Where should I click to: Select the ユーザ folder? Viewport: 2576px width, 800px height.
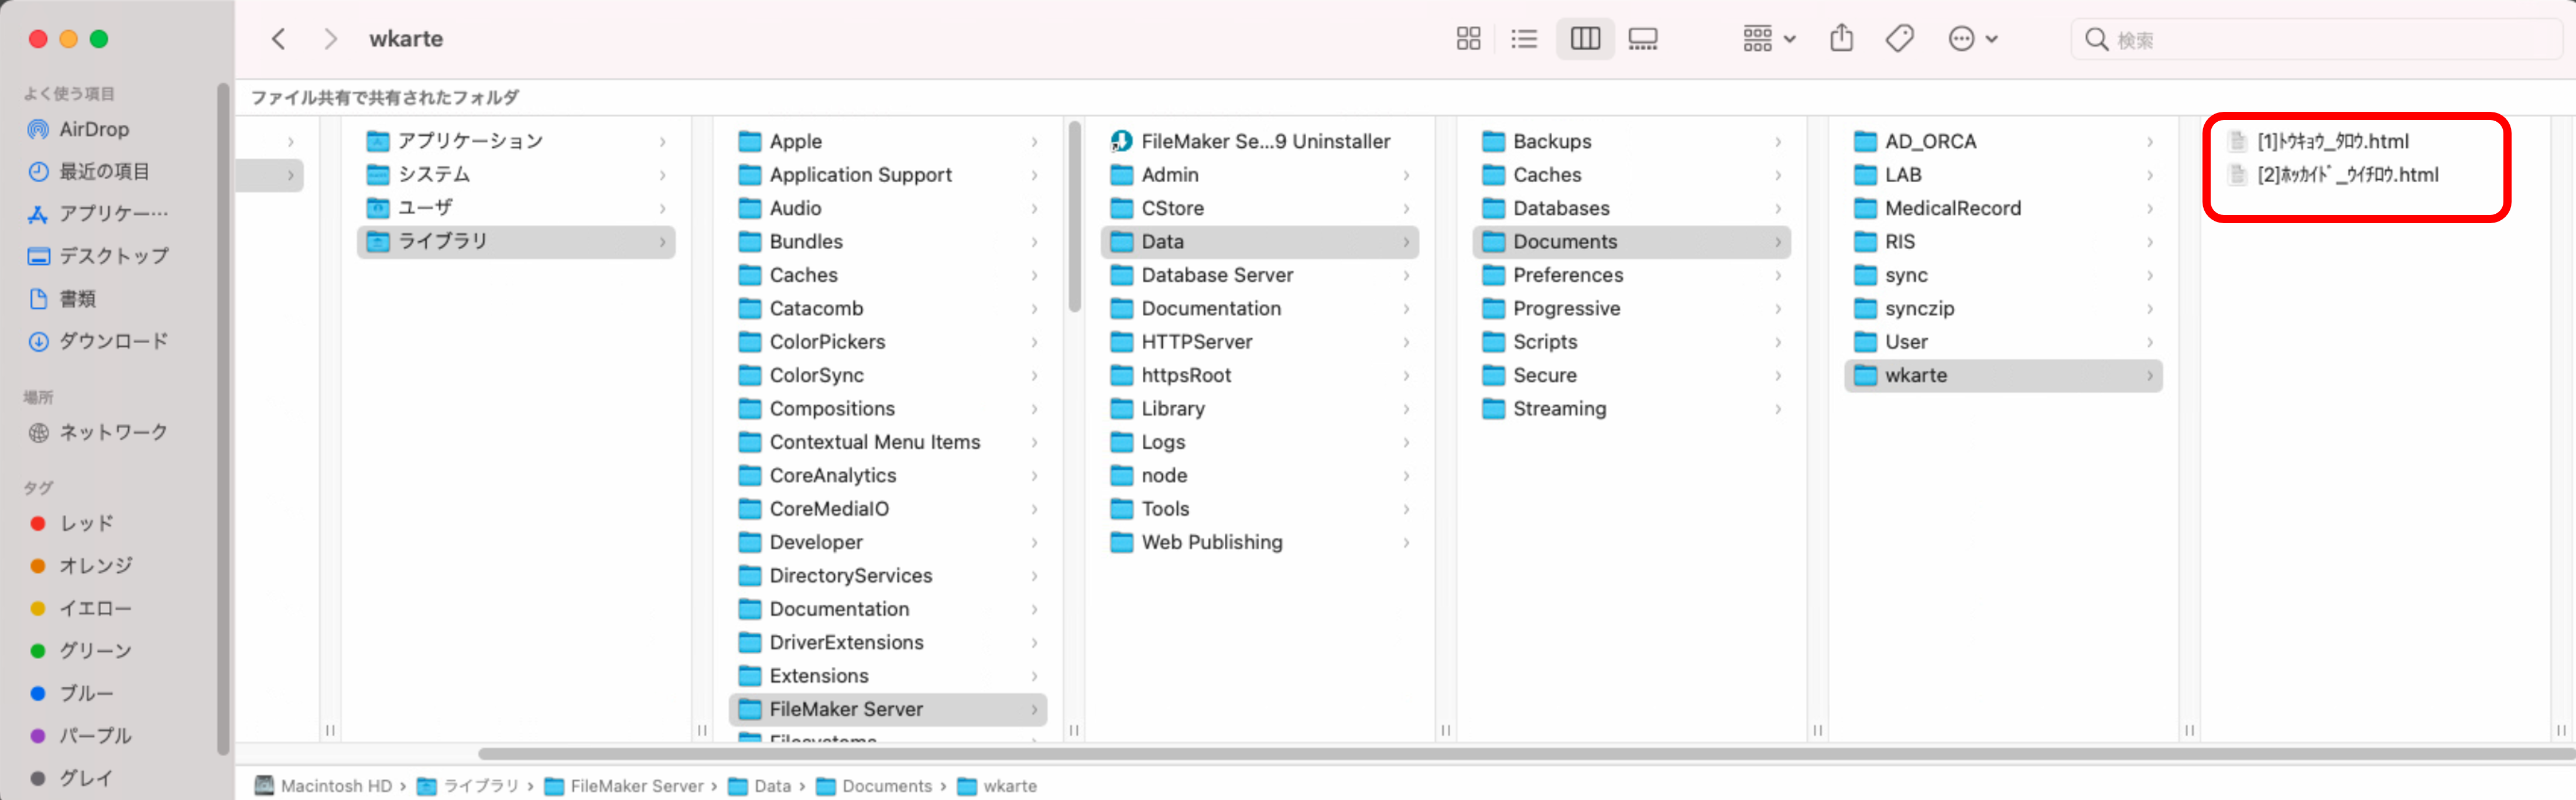(516, 208)
